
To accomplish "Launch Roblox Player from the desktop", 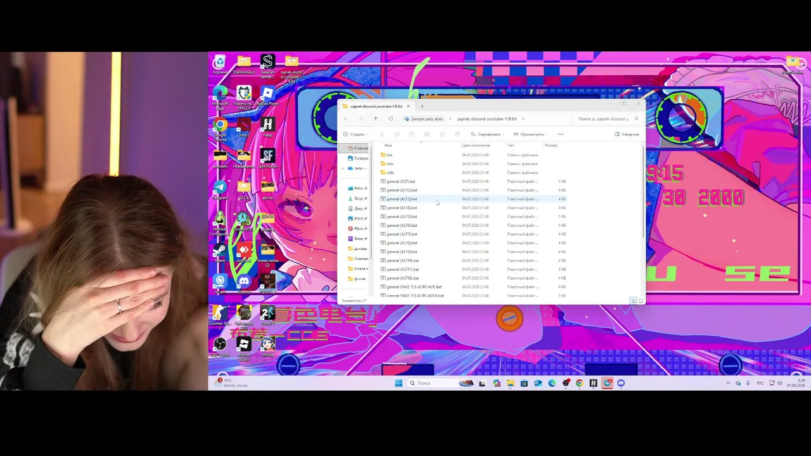I will click(267, 96).
